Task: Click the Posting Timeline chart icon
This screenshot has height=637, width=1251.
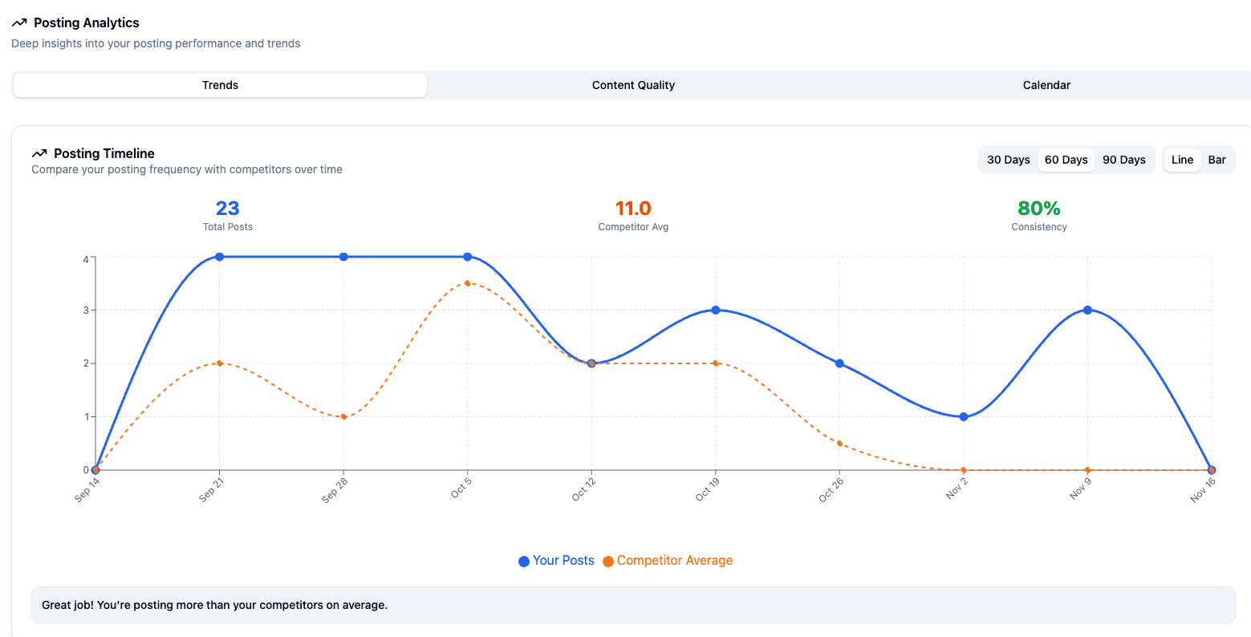Action: coord(40,152)
